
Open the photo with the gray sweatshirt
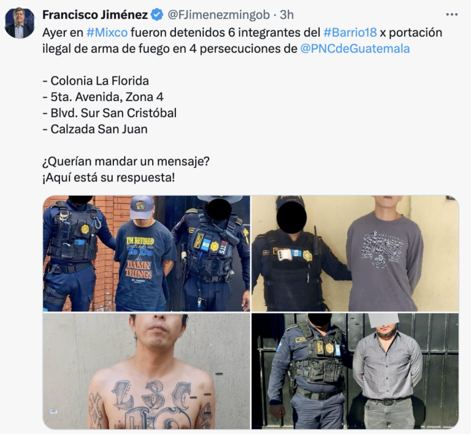click(x=355, y=253)
